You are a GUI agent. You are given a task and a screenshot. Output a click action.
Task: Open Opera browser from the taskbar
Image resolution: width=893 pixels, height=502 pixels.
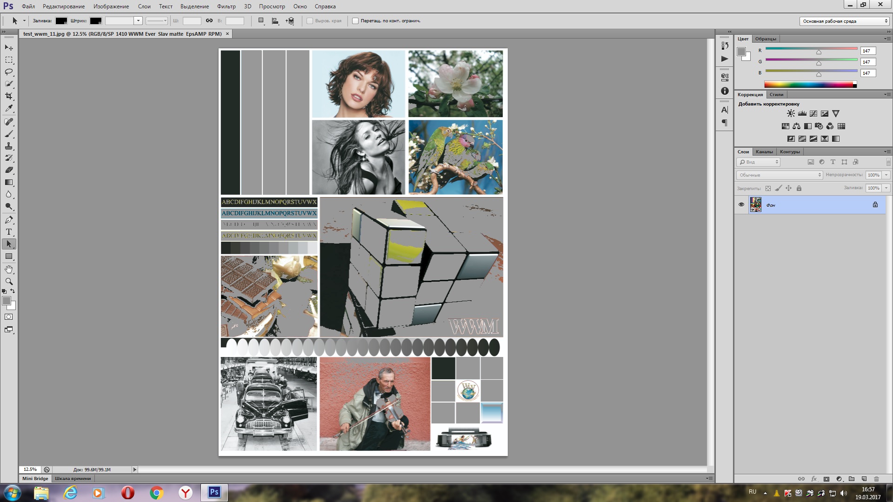point(127,493)
